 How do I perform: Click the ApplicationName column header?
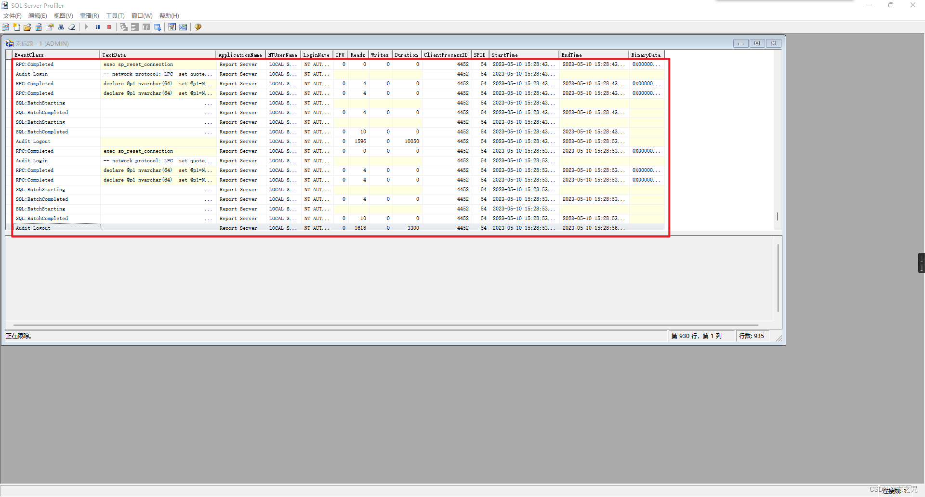tap(241, 55)
